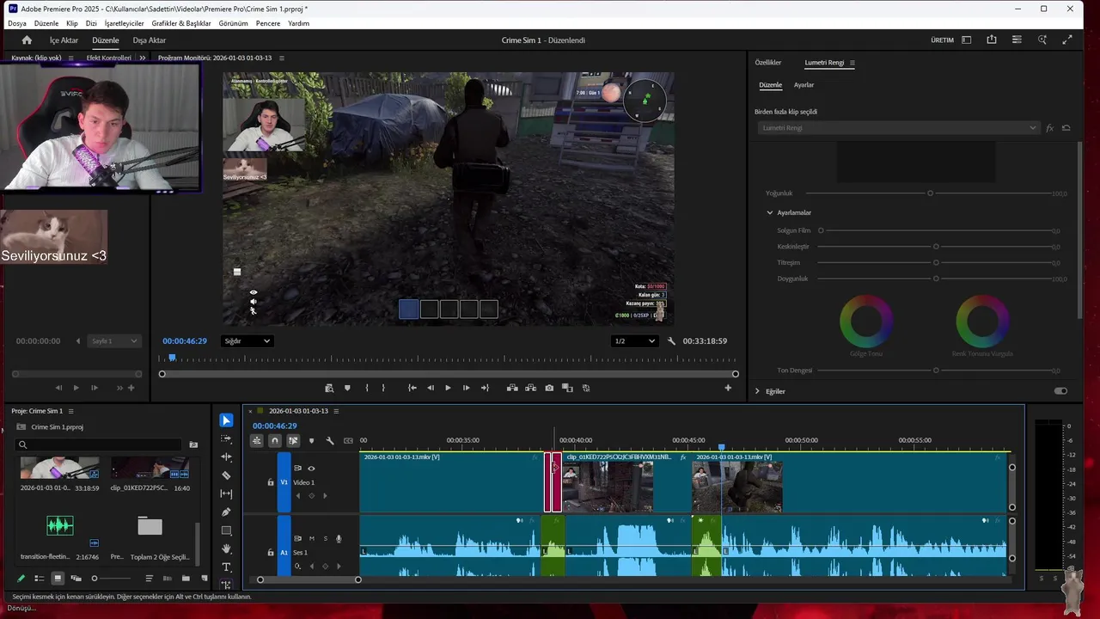Select the Type tool
Image resolution: width=1100 pixels, height=619 pixels.
tap(226, 567)
